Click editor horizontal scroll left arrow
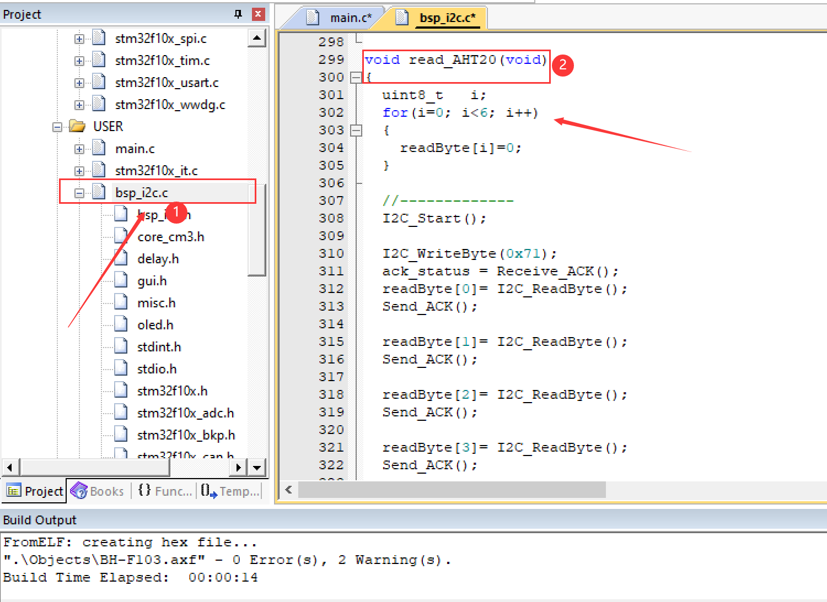Screen dimensions: 827x602 [x=288, y=489]
